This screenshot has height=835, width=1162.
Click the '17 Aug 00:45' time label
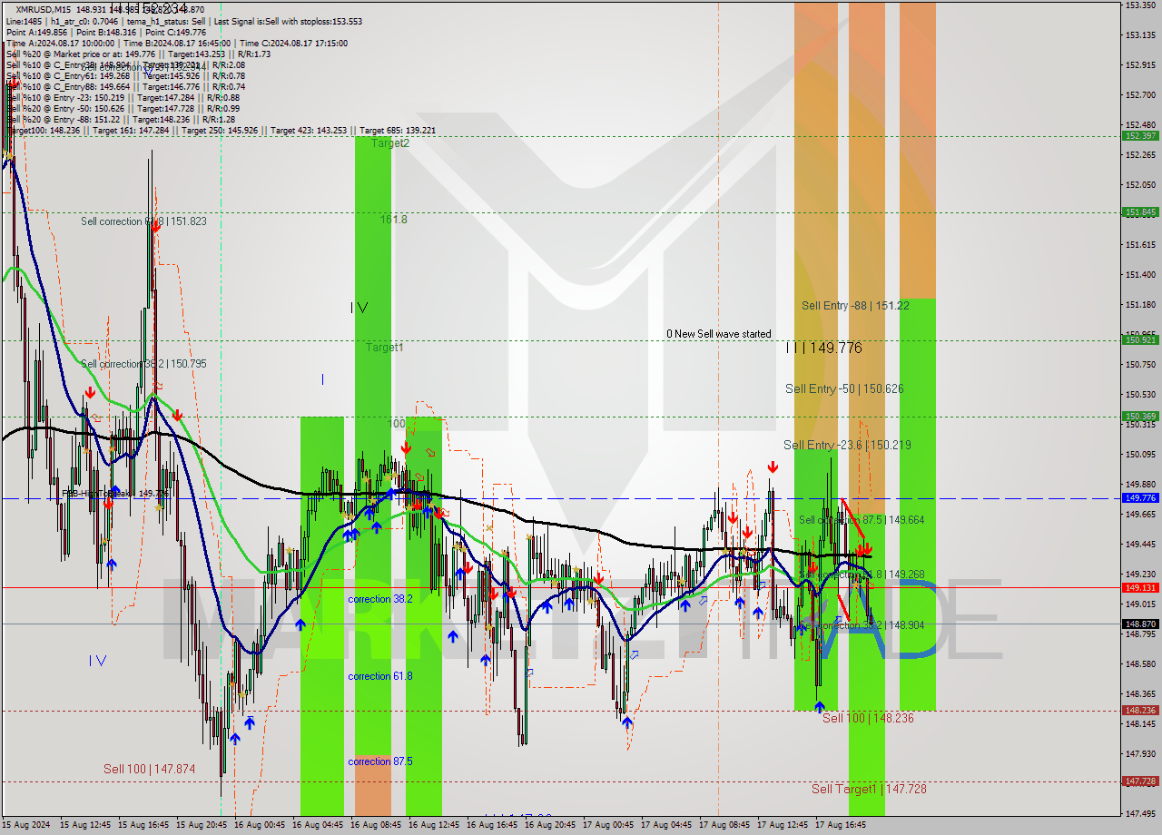[x=608, y=825]
